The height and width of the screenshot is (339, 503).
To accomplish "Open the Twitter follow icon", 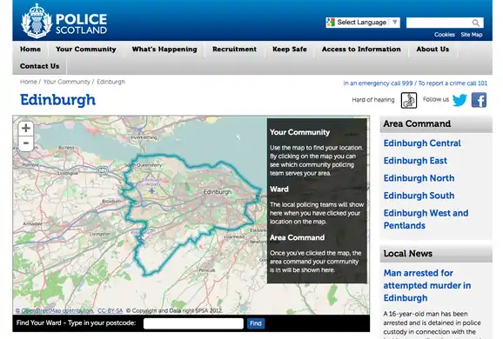I will 459,100.
